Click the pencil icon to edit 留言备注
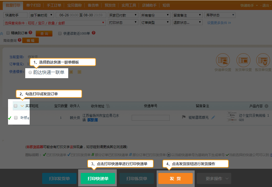 pos(213,117)
